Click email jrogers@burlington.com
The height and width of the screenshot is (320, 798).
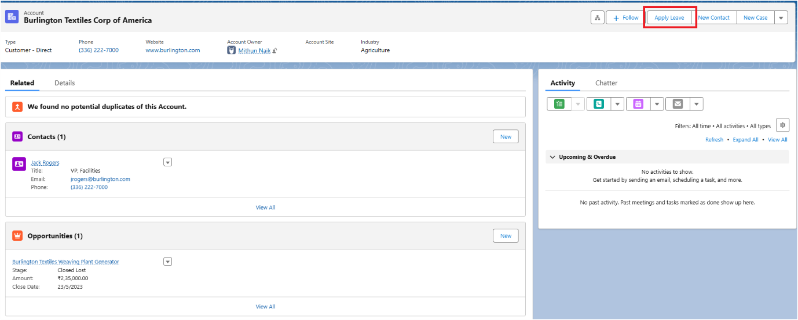pyautogui.click(x=100, y=179)
